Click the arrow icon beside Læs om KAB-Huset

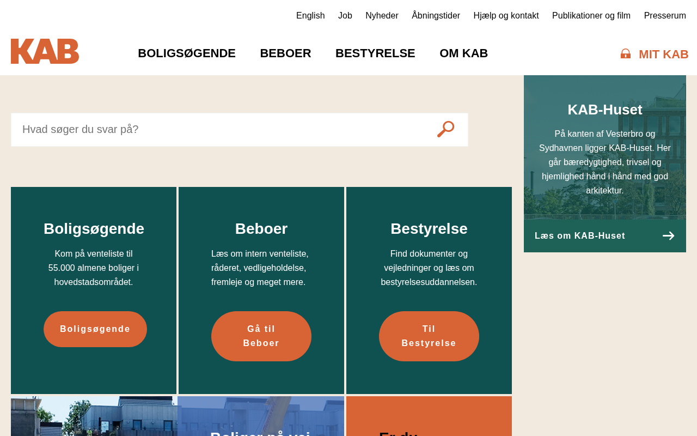[668, 235]
